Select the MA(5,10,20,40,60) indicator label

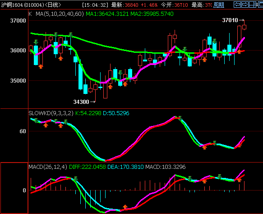pyautogui.click(x=60, y=14)
